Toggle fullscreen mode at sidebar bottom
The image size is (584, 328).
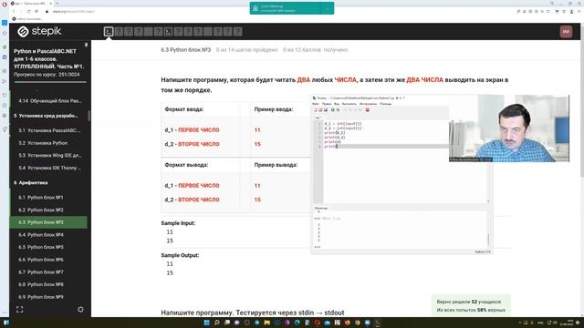pos(20,310)
